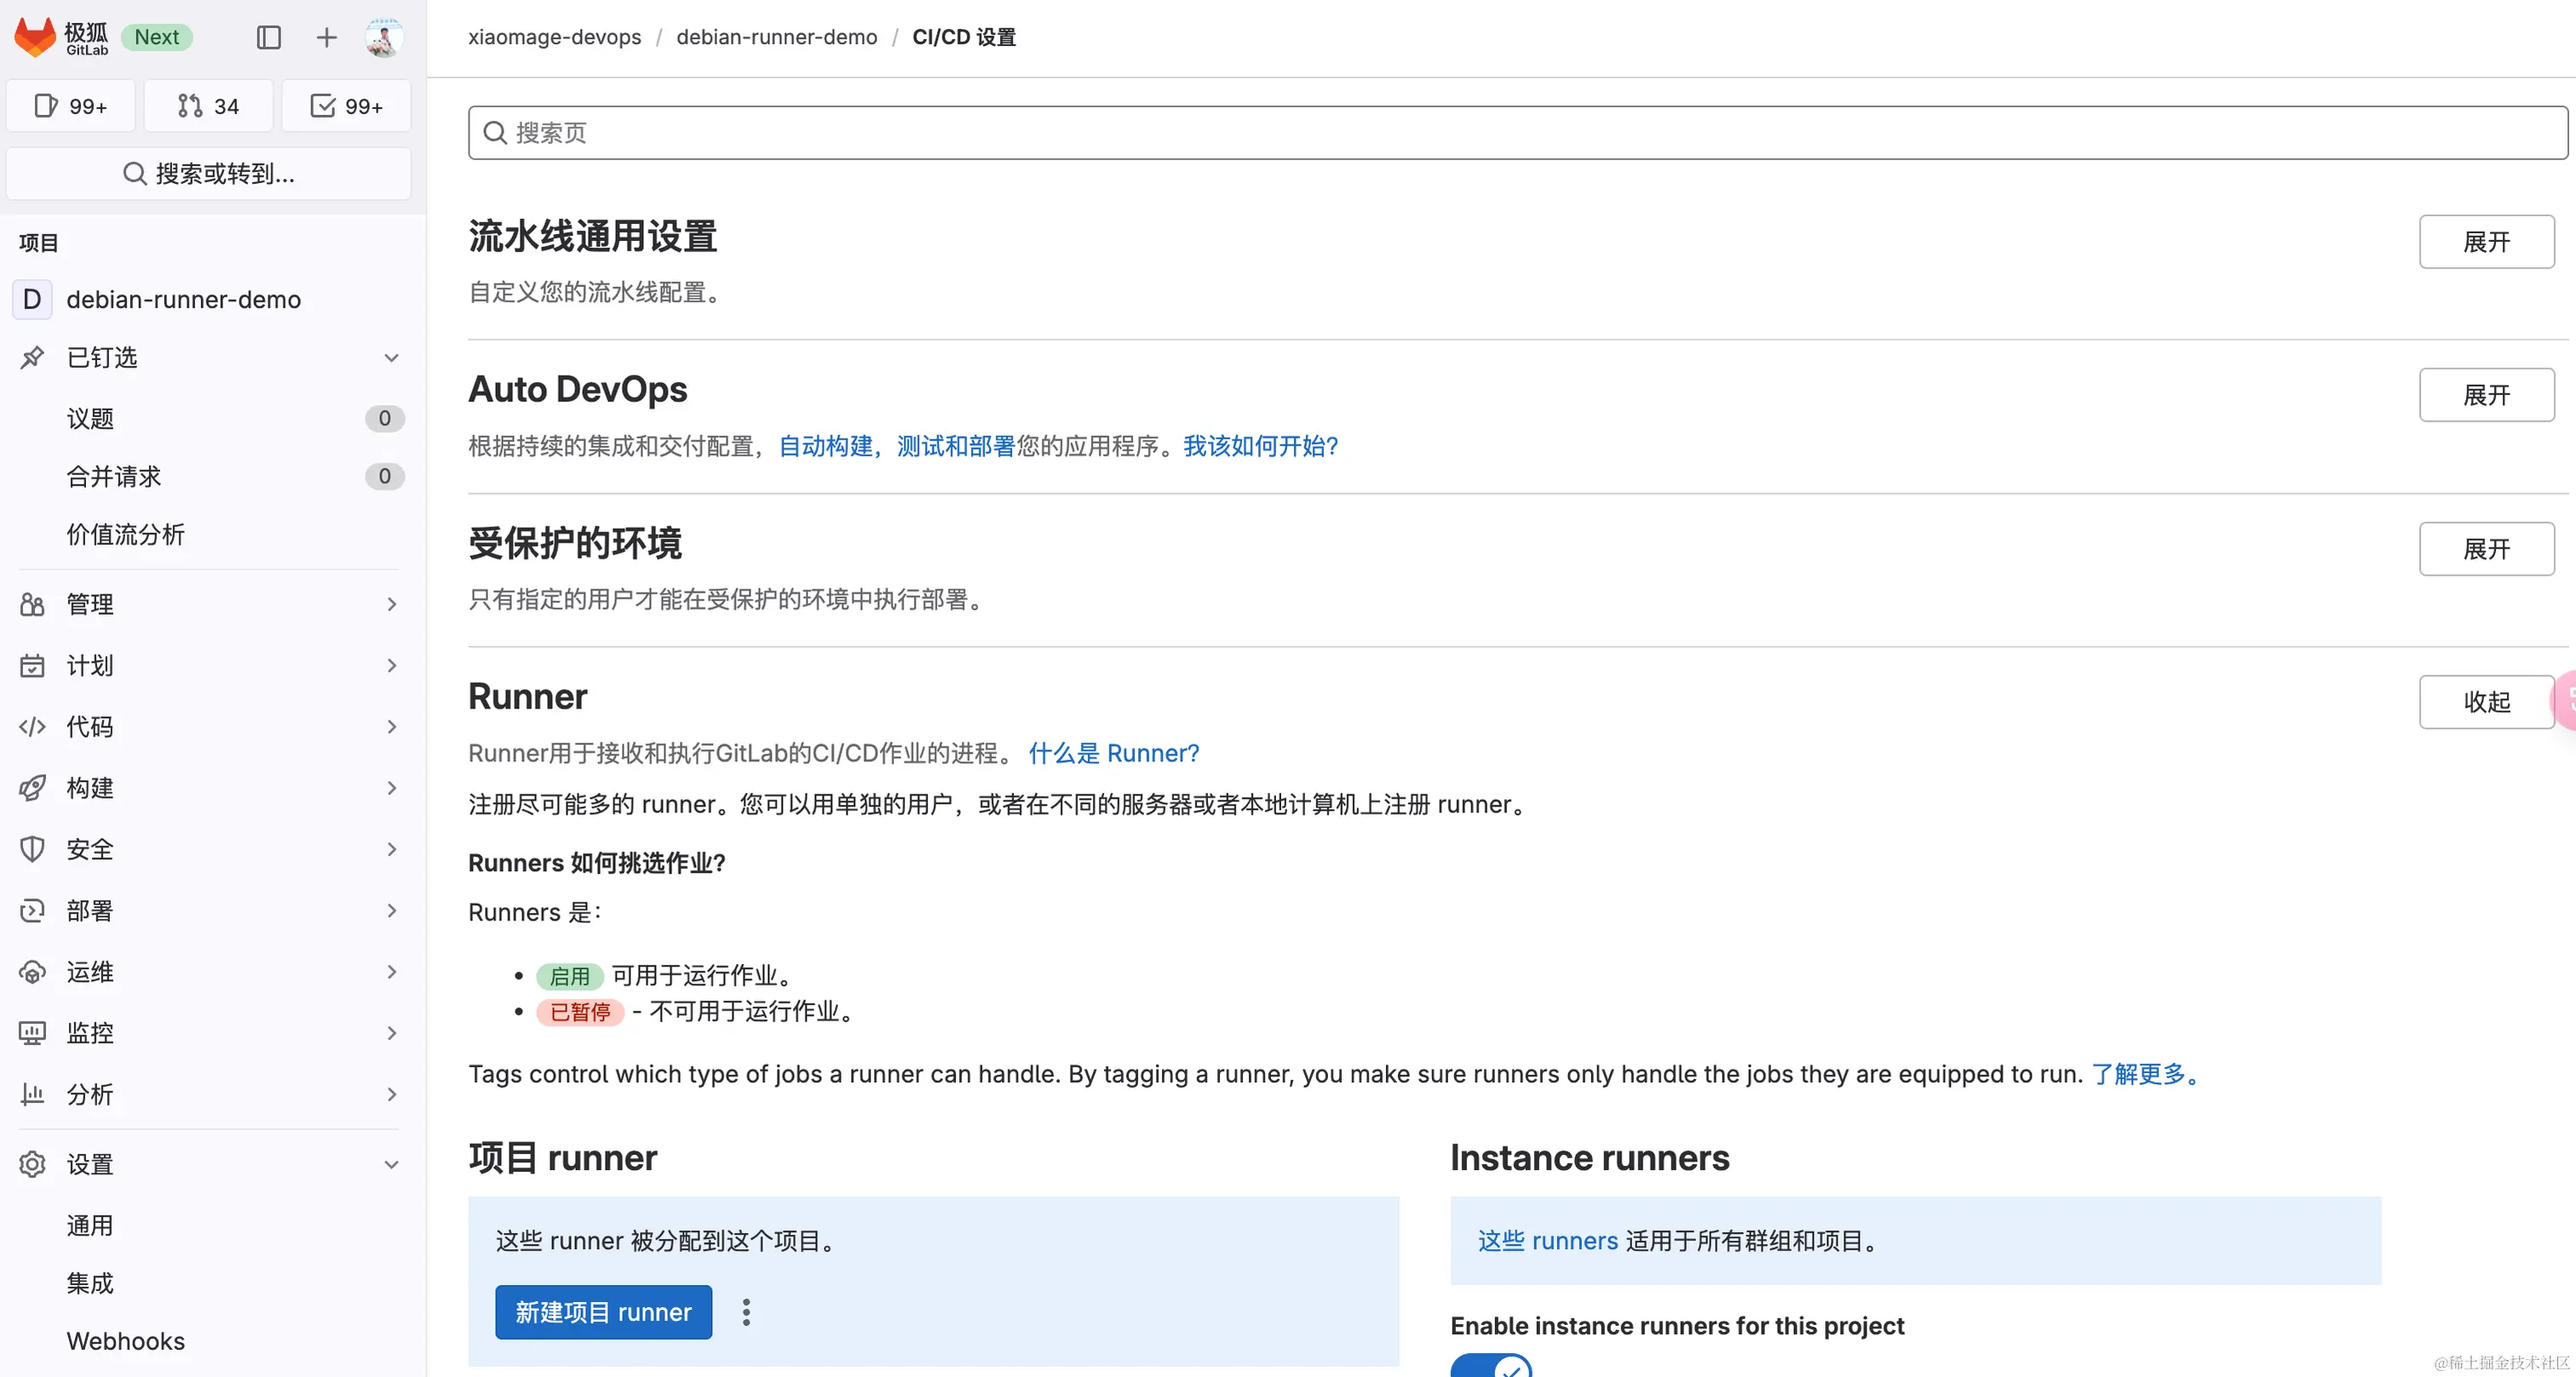Open the 什么是 Runner? link

coord(1113,753)
